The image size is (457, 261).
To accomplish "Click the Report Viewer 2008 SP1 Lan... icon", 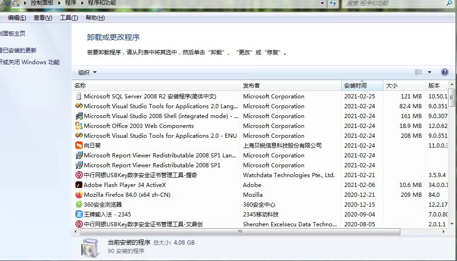I will pyautogui.click(x=79, y=155).
